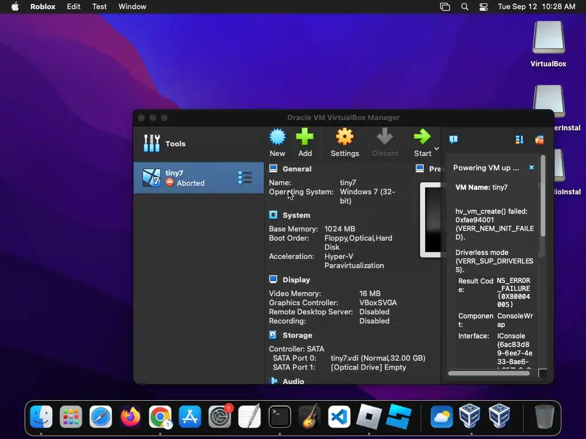Open Roblox player from the dock
This screenshot has width=586, height=439.
pyautogui.click(x=369, y=416)
